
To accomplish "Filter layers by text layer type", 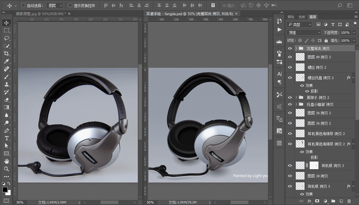I will point(333,25).
